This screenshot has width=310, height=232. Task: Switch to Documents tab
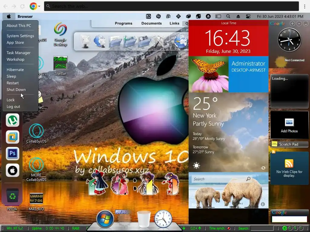coord(151,23)
